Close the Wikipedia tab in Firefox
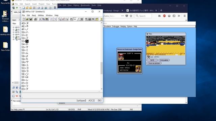 click(x=156, y=10)
